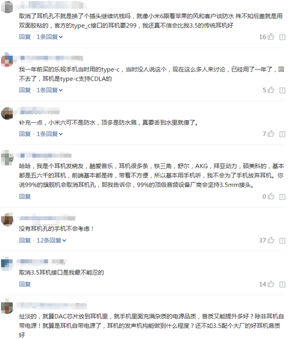Image resolution: width=289 pixels, height=339 pixels.
Task: Reply to comment 取消3.5耳机接口是我最不能忍的
Action: click(25, 284)
